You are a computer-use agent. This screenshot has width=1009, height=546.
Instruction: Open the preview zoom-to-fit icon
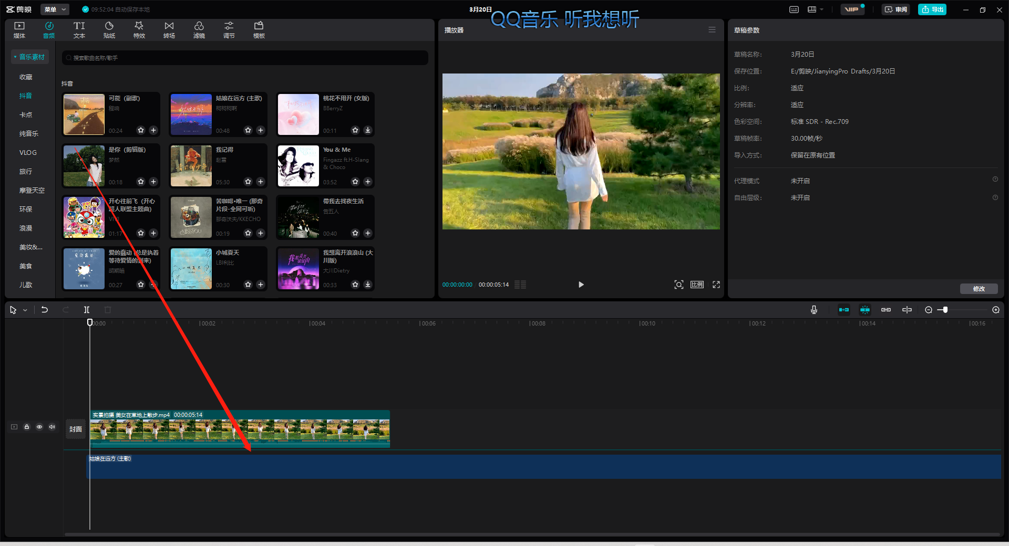click(679, 285)
